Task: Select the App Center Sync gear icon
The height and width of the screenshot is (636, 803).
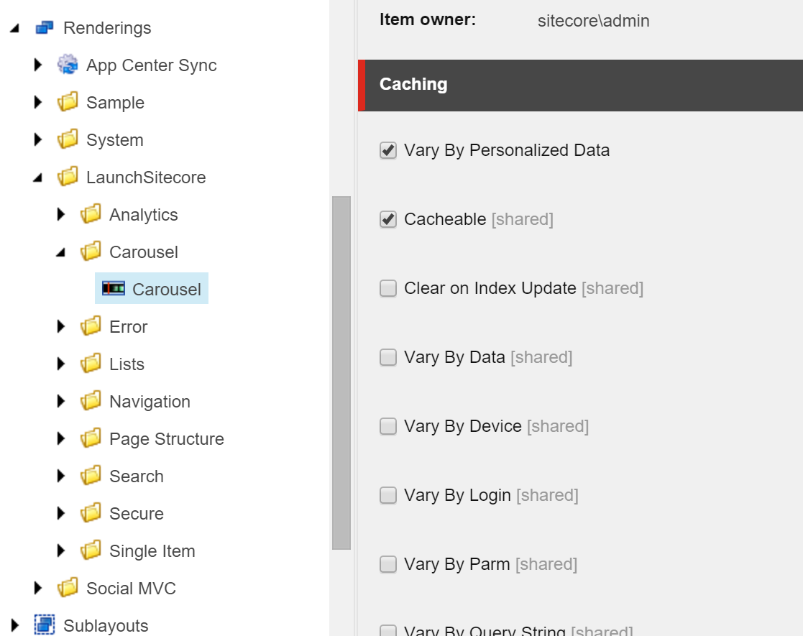Action: 68,65
